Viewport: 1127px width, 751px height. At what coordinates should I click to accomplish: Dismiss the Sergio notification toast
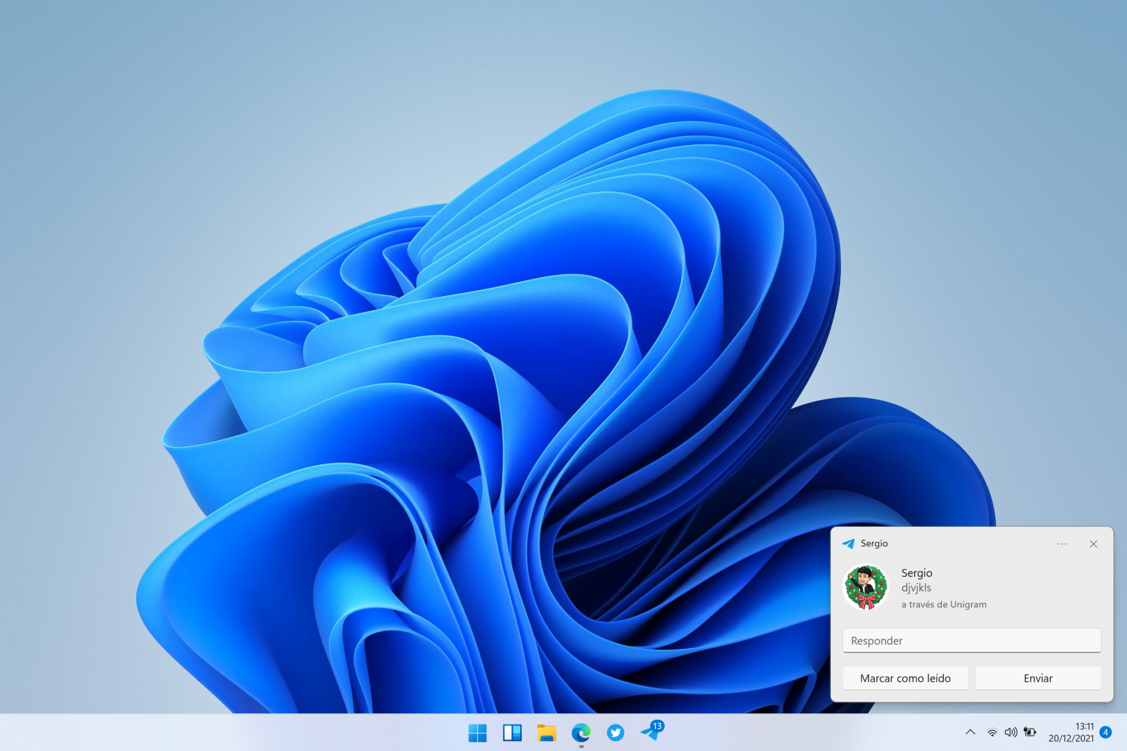point(1094,544)
